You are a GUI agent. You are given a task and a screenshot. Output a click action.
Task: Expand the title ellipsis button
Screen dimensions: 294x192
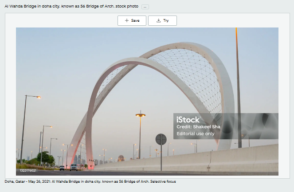click(145, 7)
